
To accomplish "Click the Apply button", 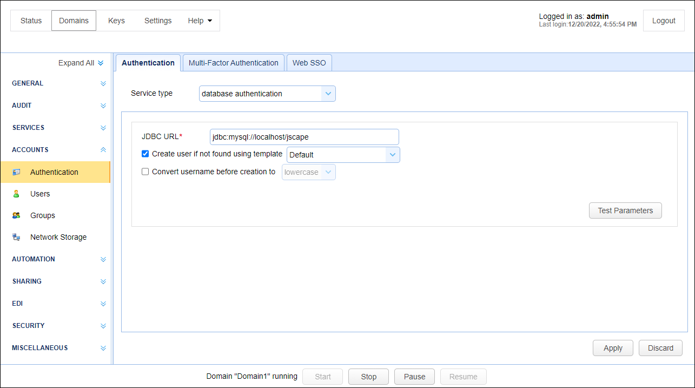I will click(x=613, y=348).
